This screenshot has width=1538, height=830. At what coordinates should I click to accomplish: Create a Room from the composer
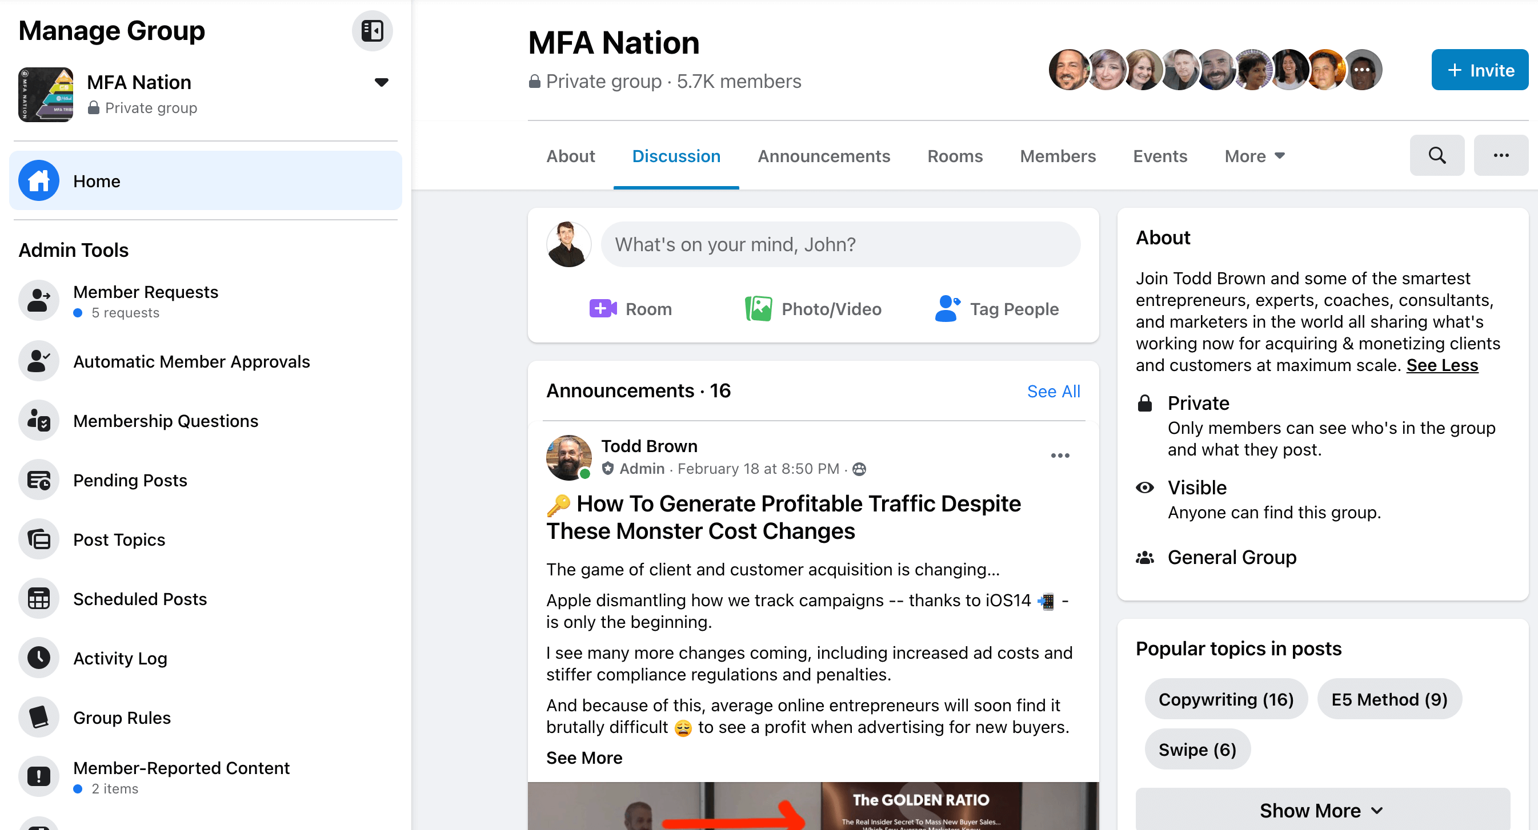pyautogui.click(x=630, y=309)
